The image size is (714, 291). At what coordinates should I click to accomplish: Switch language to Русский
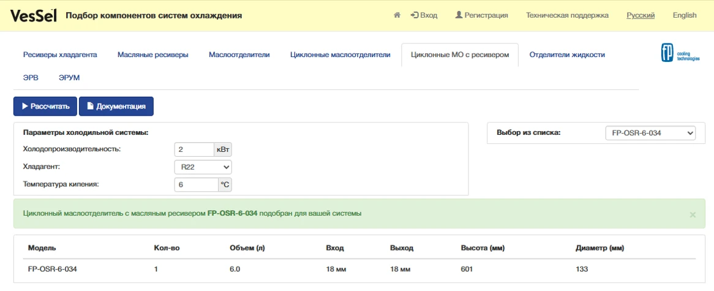[x=641, y=15]
